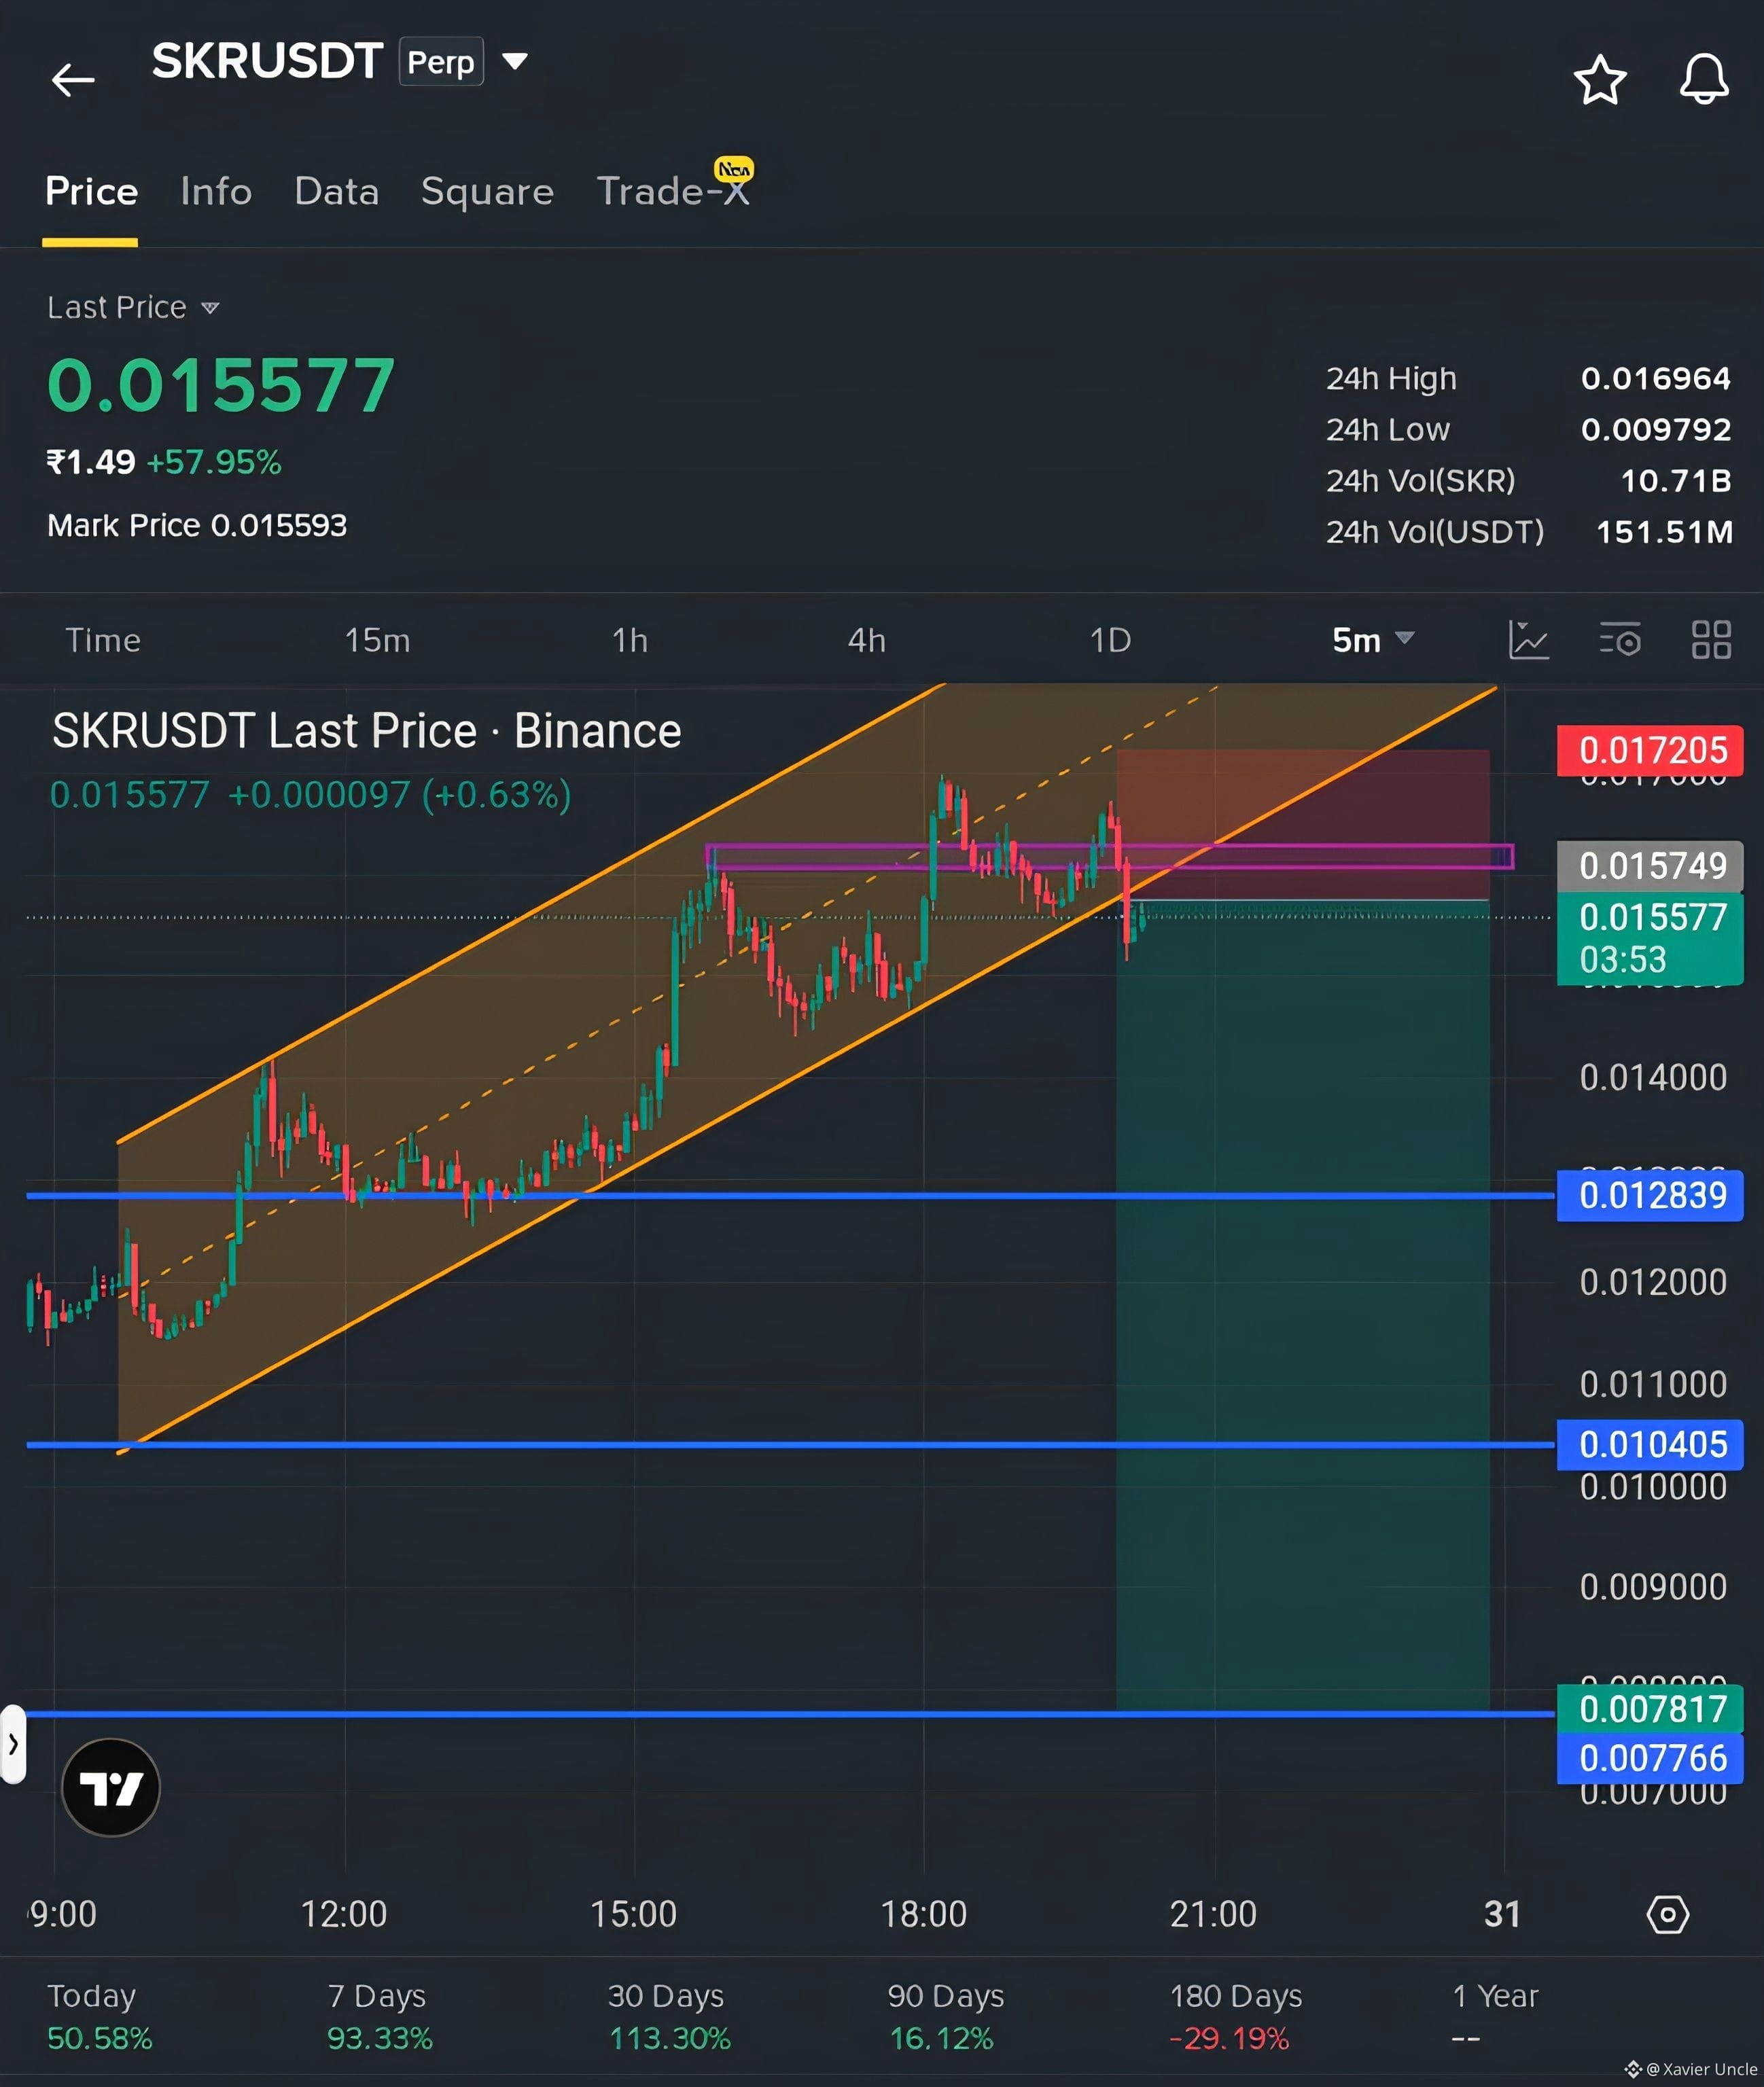Select the 4h chart interval
Image resolution: width=1764 pixels, height=2087 pixels.
pos(867,640)
